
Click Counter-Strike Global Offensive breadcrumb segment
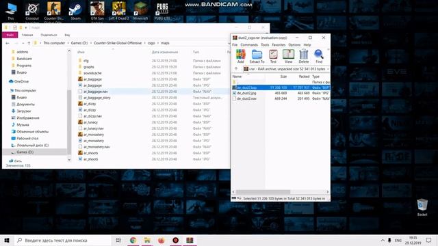118,43
